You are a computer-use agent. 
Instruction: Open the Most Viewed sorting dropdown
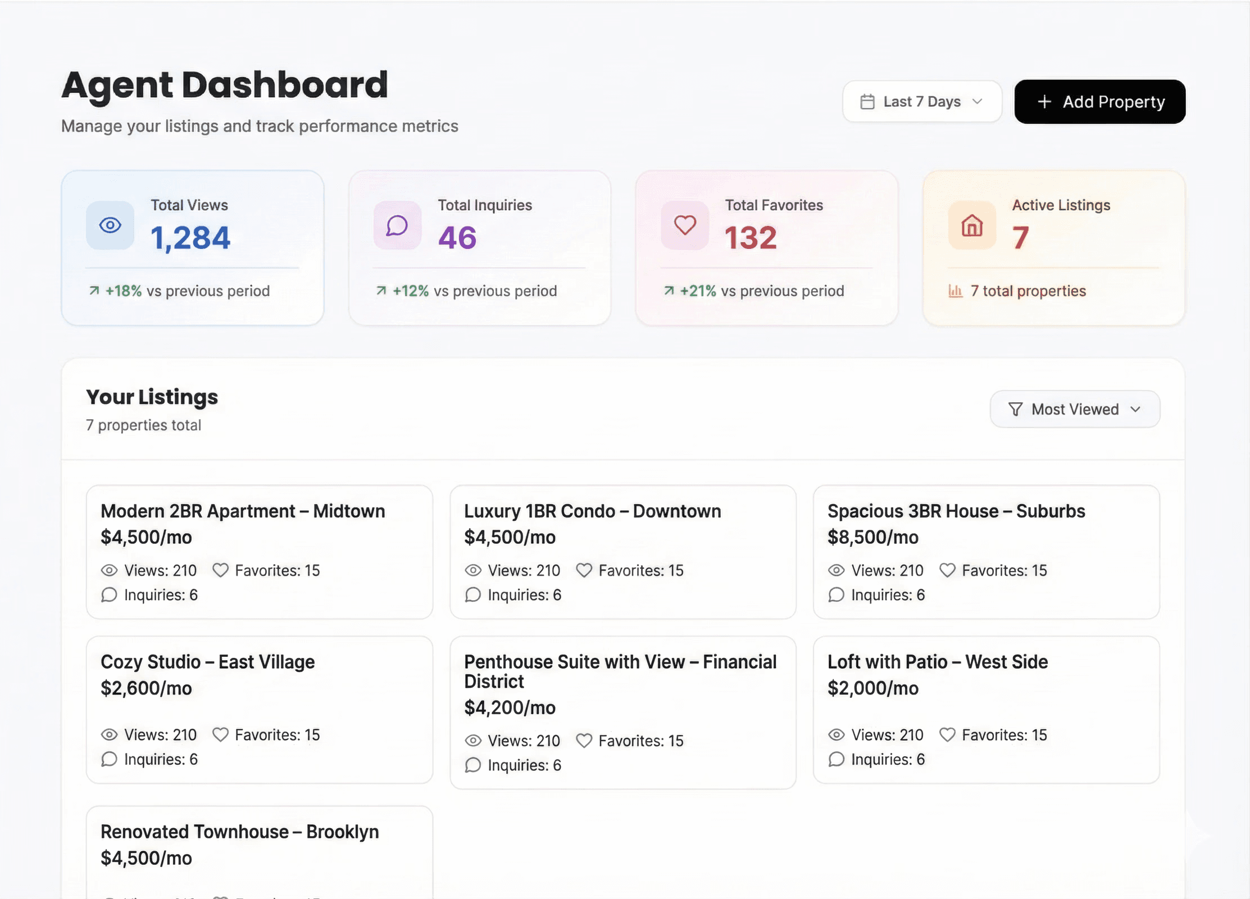point(1074,409)
